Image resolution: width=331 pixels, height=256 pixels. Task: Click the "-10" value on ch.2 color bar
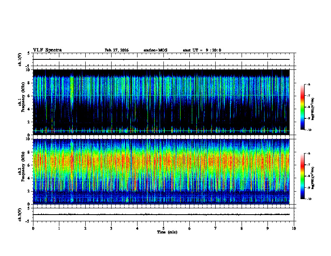coord(309,199)
